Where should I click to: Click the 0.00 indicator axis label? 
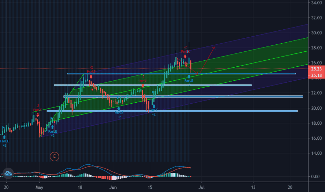point(315,177)
